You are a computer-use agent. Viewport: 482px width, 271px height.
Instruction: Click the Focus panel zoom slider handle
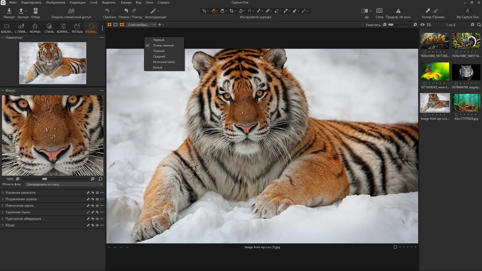click(x=45, y=179)
